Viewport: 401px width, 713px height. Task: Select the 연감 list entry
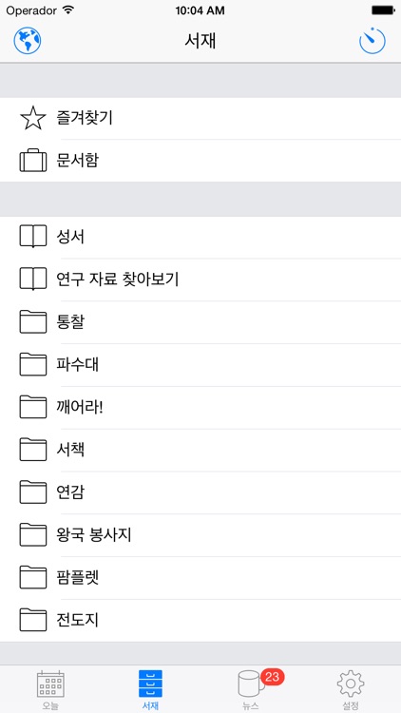click(200, 492)
